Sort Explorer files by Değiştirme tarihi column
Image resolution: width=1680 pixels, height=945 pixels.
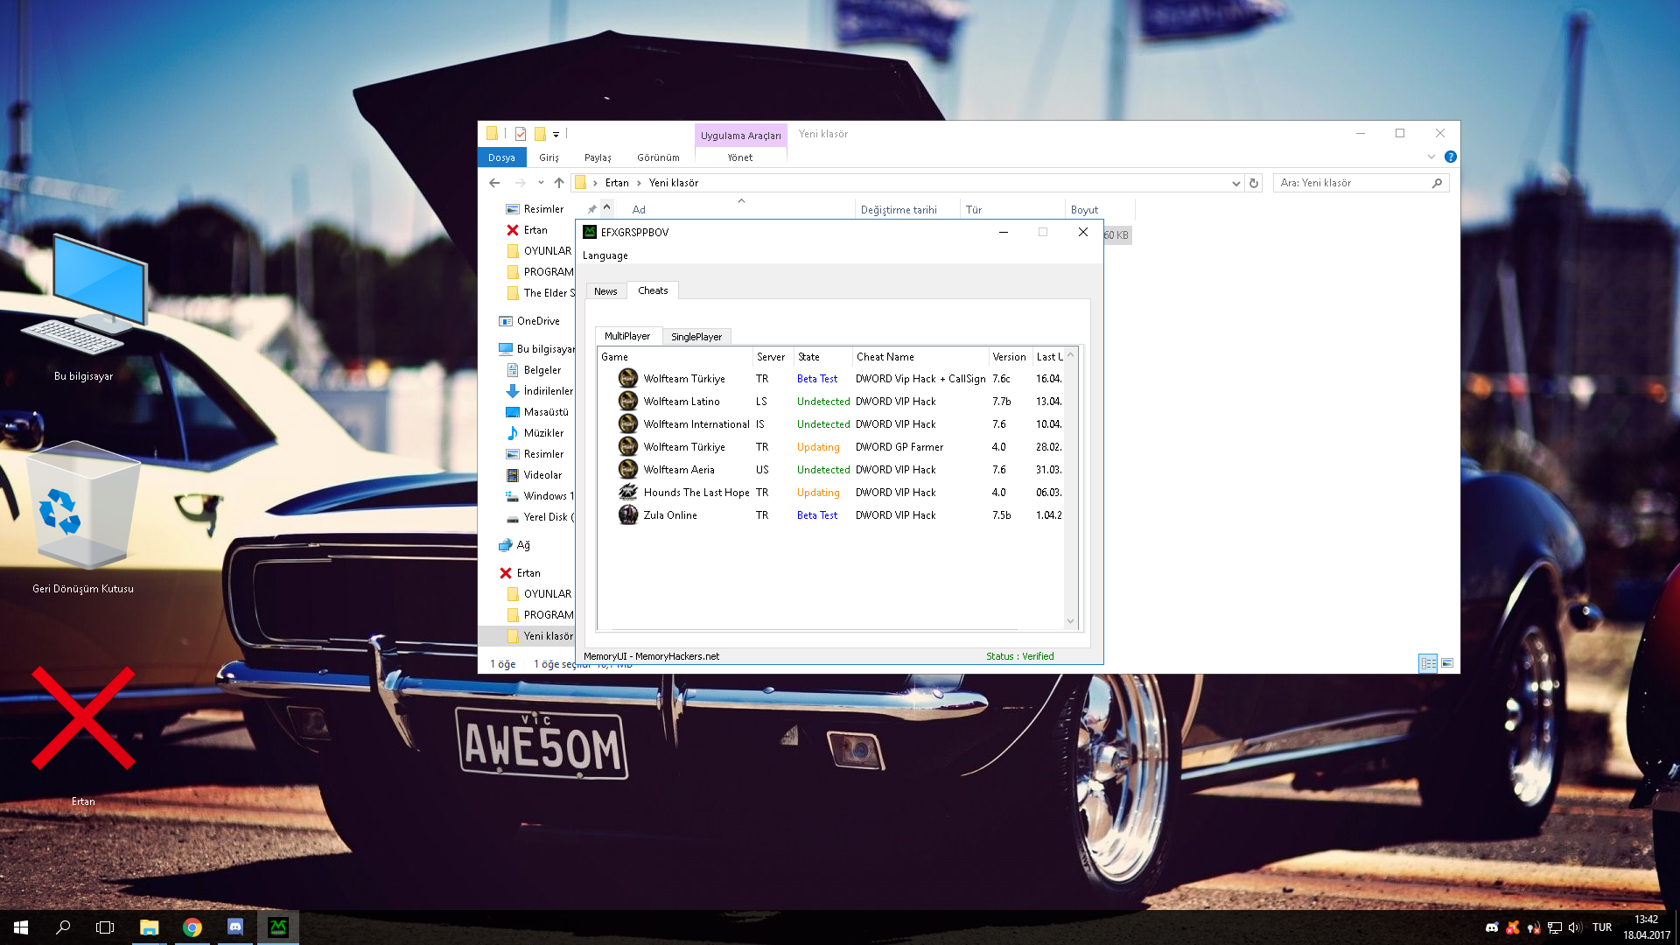(x=906, y=210)
